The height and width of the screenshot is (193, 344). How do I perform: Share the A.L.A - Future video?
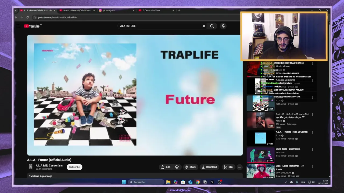190,167
